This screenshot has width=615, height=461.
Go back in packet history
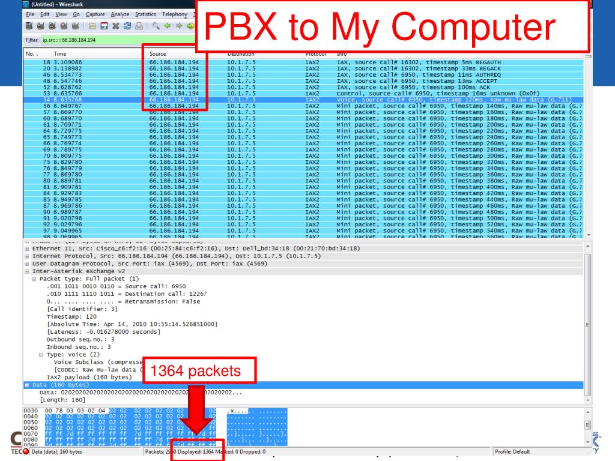[168, 26]
